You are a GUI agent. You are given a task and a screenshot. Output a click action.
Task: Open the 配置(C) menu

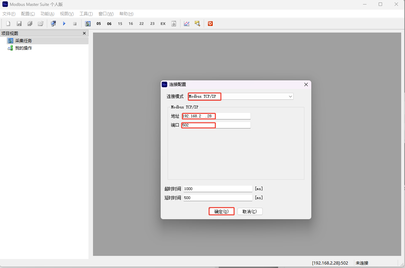point(28,14)
